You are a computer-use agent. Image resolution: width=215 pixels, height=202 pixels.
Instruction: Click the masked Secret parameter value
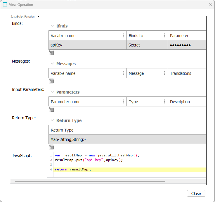point(180,45)
